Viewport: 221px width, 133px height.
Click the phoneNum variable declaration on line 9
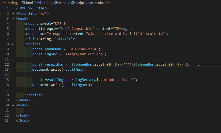tap(53, 49)
